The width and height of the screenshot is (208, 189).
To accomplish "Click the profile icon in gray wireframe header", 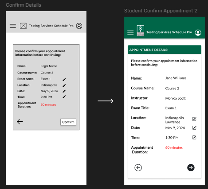I will pyautogui.click(x=79, y=26).
